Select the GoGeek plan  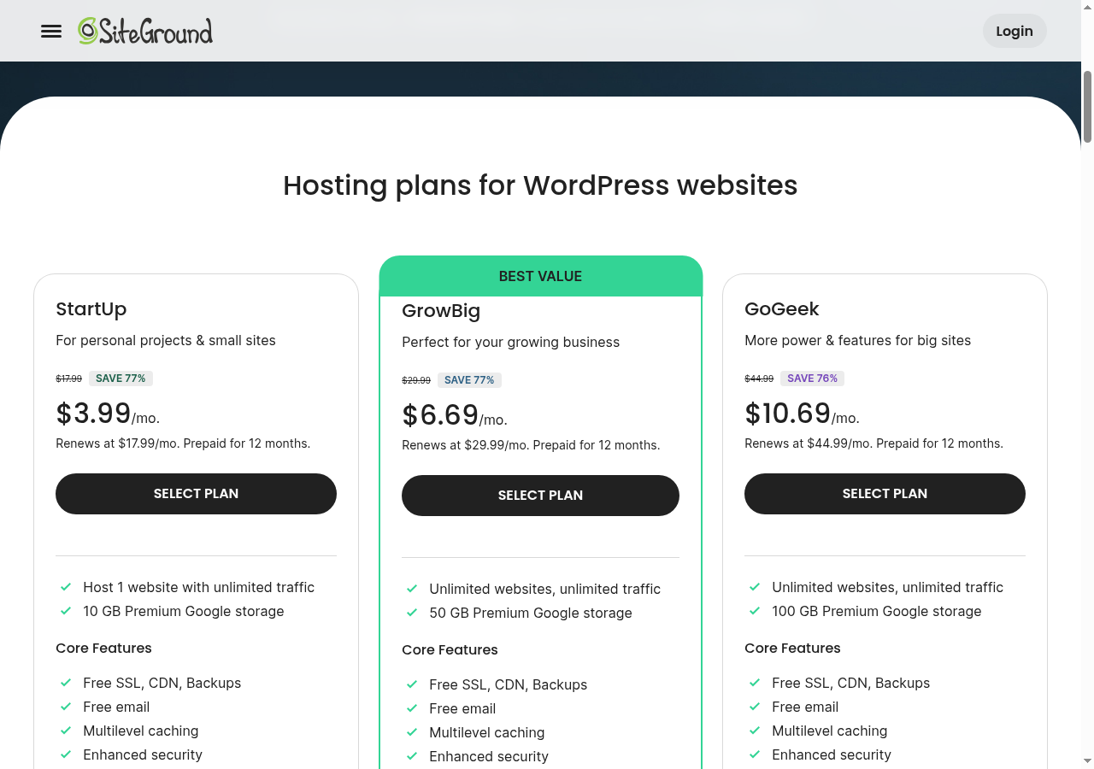click(885, 494)
